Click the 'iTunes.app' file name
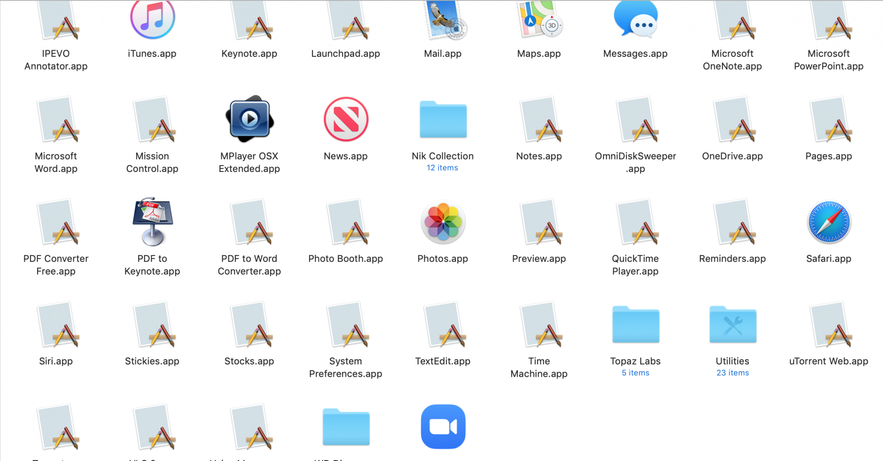 152,53
